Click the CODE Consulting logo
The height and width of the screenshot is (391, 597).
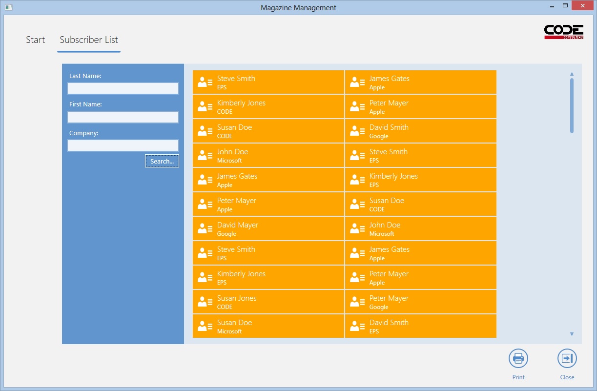pos(564,32)
